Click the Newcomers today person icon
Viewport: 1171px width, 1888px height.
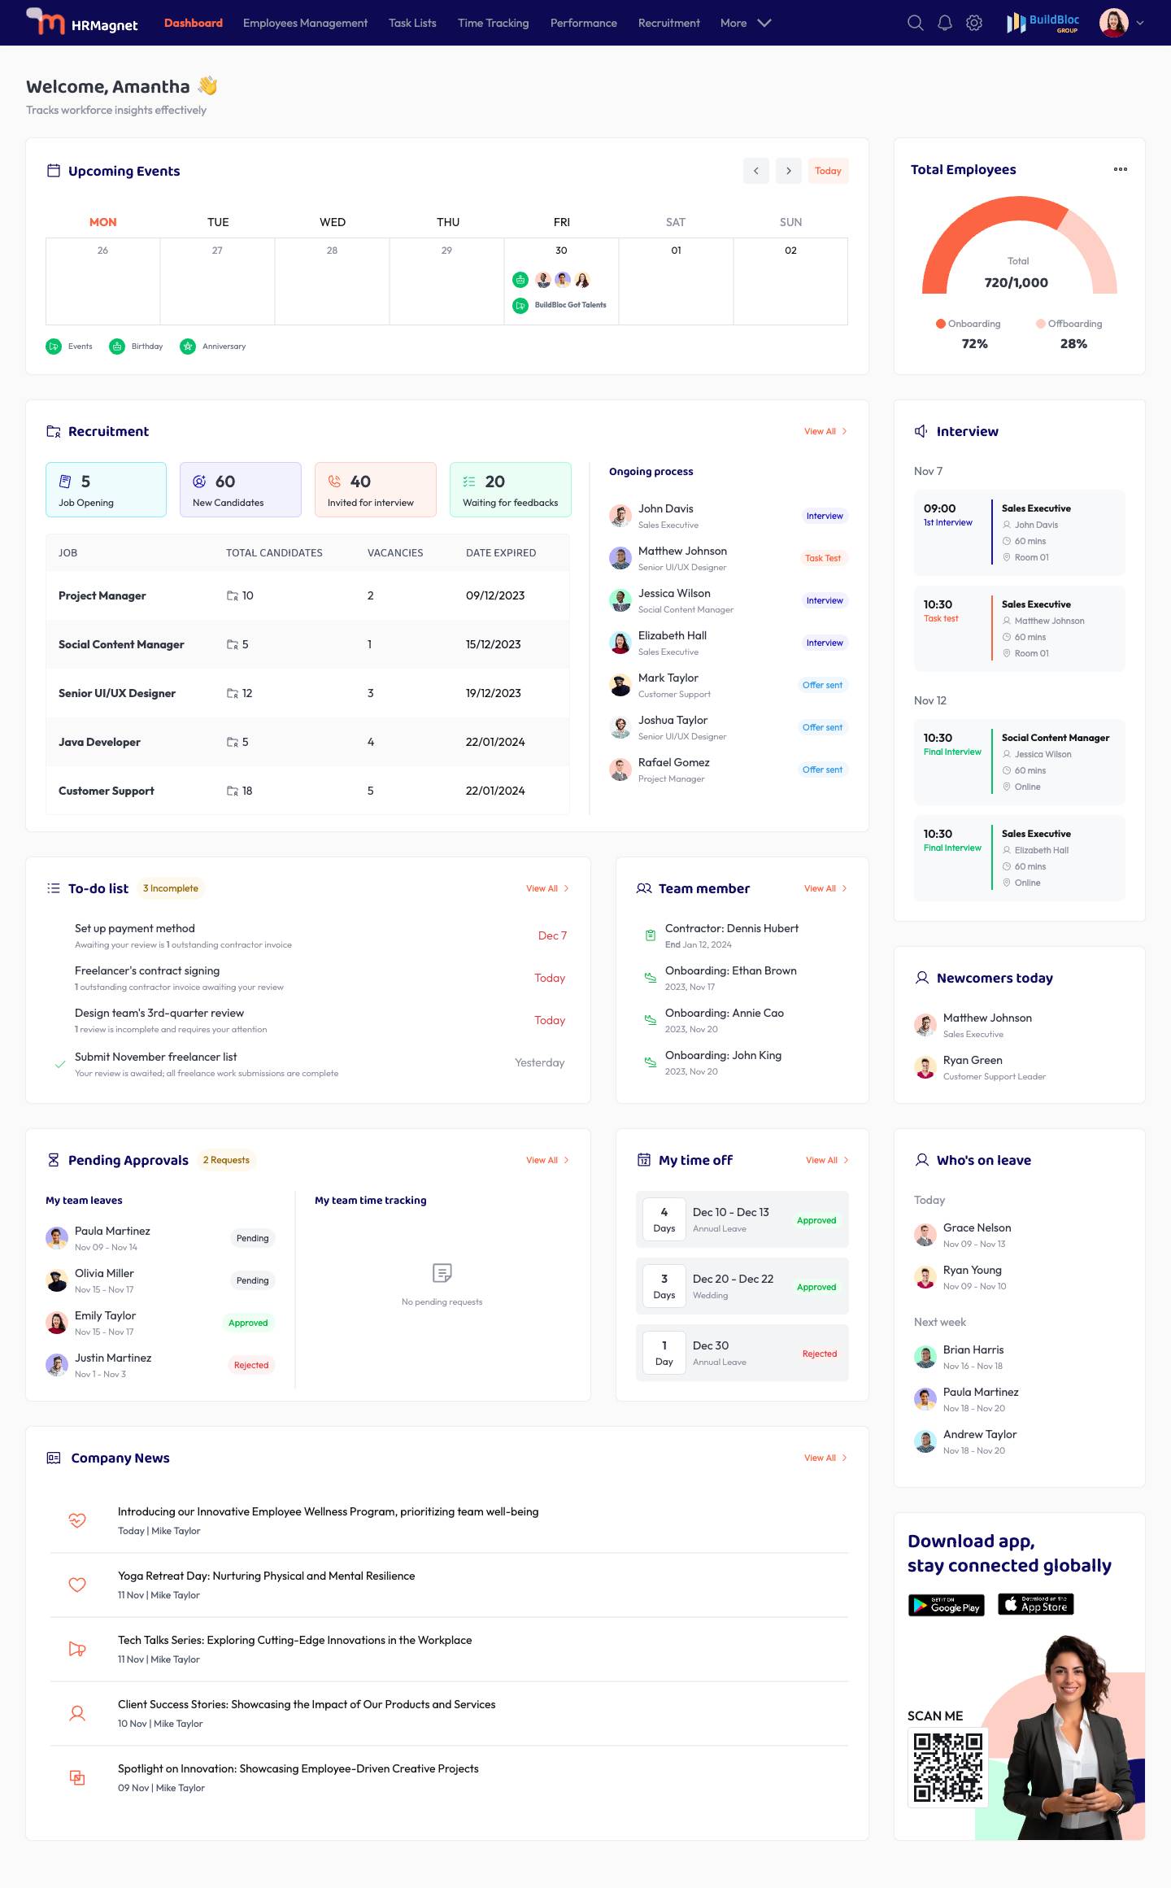922,978
